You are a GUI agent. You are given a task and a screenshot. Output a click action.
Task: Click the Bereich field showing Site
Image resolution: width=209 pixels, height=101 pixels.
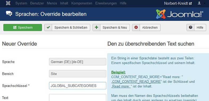point(78,74)
